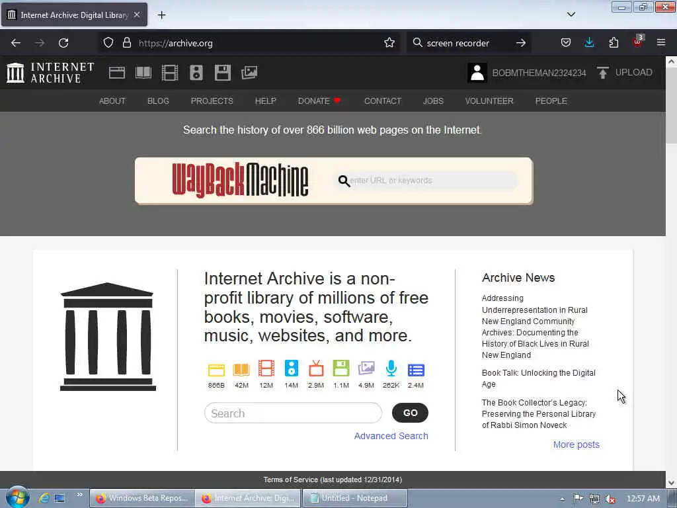The image size is (677, 508).
Task: Go back with the browser back arrow
Action: coord(16,43)
